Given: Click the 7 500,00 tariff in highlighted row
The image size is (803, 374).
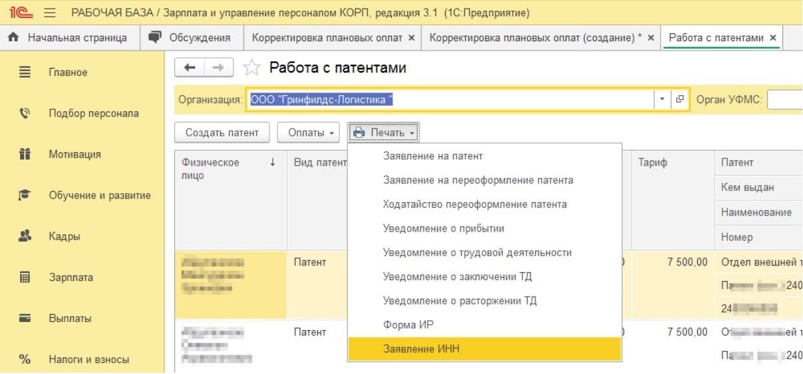Looking at the screenshot, I should click(x=687, y=262).
